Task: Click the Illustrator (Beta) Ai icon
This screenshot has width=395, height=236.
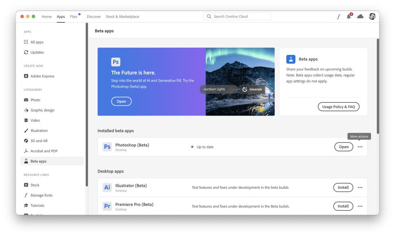Action: pos(107,187)
